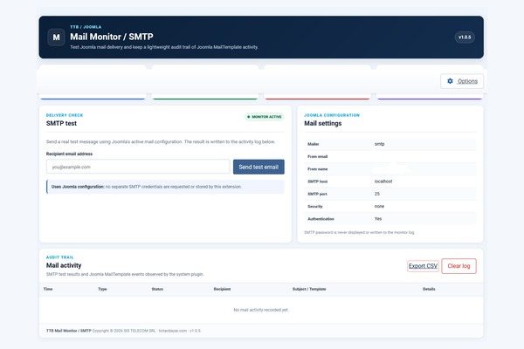Screen dimensions: 524x349
Task: Select the Type column header
Action: (x=102, y=289)
